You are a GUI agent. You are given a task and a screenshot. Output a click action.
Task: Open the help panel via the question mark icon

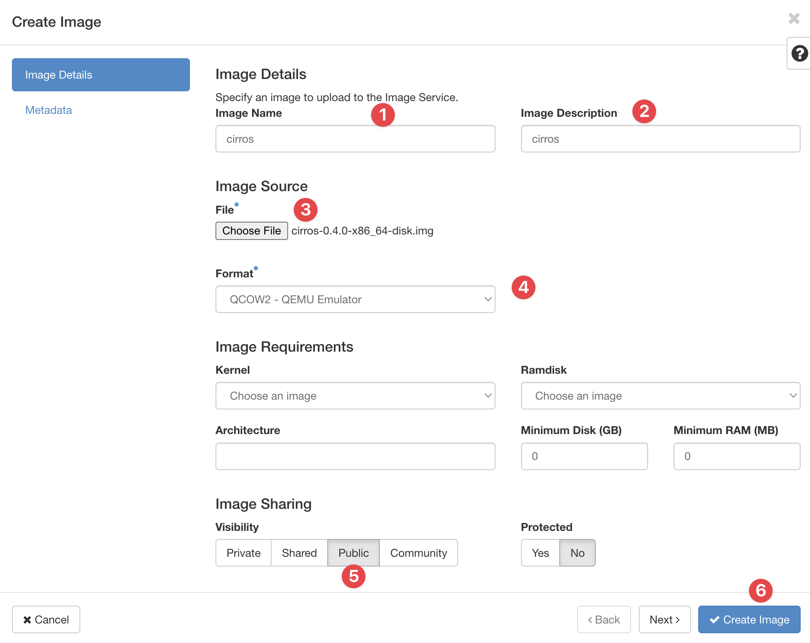click(799, 54)
